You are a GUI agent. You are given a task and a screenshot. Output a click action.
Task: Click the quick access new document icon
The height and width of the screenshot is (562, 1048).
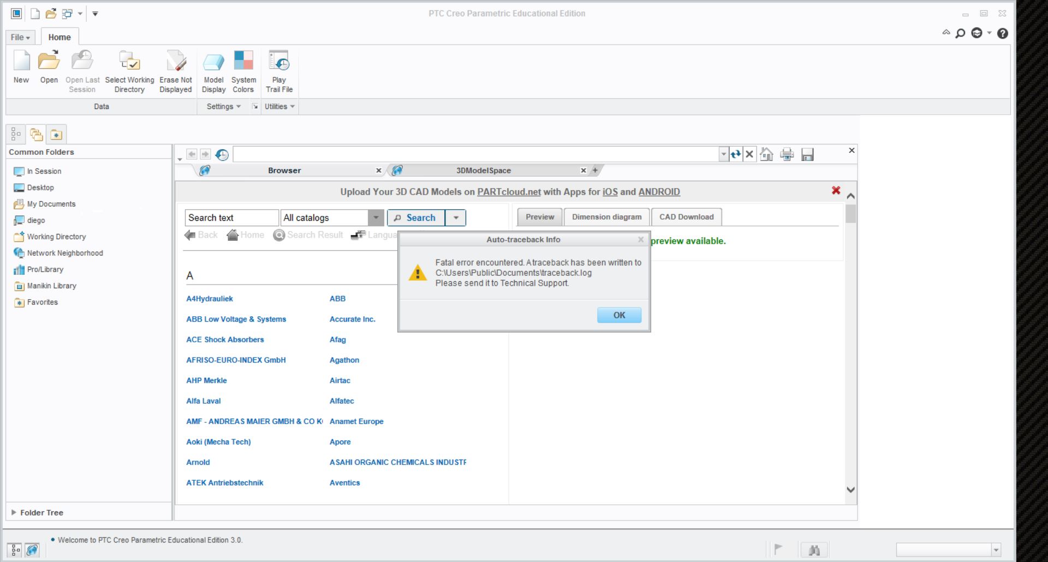(x=35, y=14)
